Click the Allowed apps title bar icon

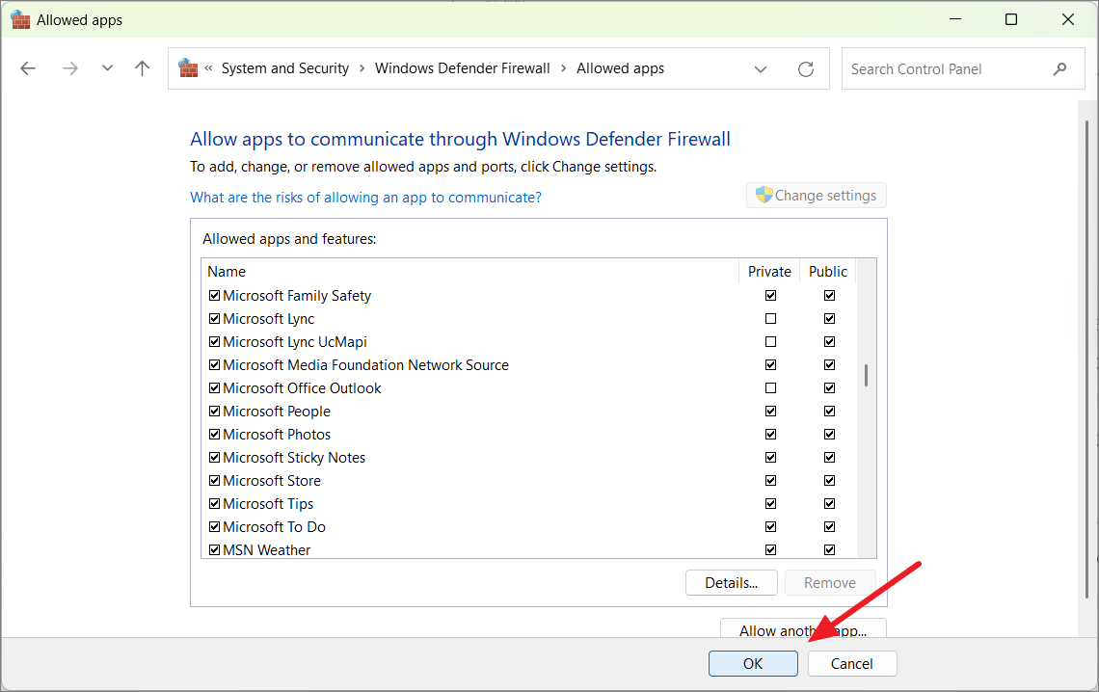tap(20, 19)
